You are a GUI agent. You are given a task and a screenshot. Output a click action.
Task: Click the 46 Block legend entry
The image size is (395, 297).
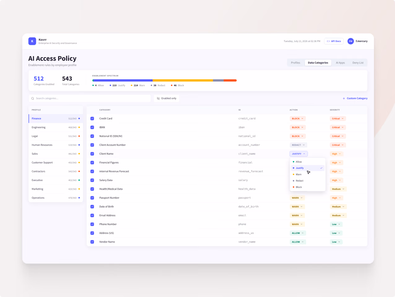pos(177,85)
